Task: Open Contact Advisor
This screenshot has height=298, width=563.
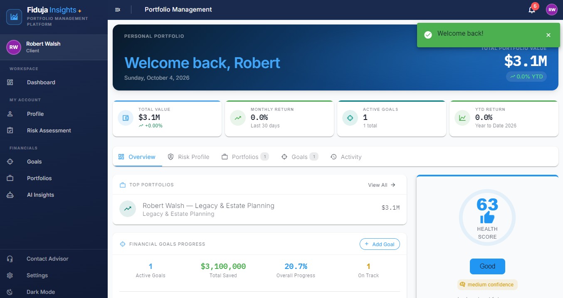Action: (54, 259)
